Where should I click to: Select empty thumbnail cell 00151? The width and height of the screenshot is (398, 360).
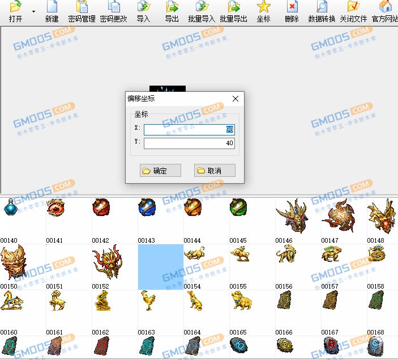pos(69,267)
